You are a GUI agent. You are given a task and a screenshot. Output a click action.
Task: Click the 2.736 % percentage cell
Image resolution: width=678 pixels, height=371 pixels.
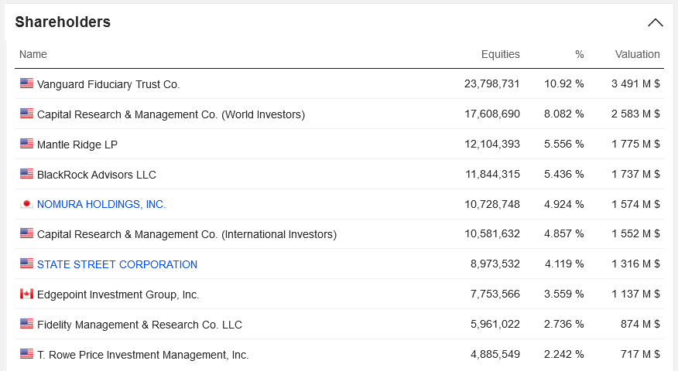pos(564,324)
